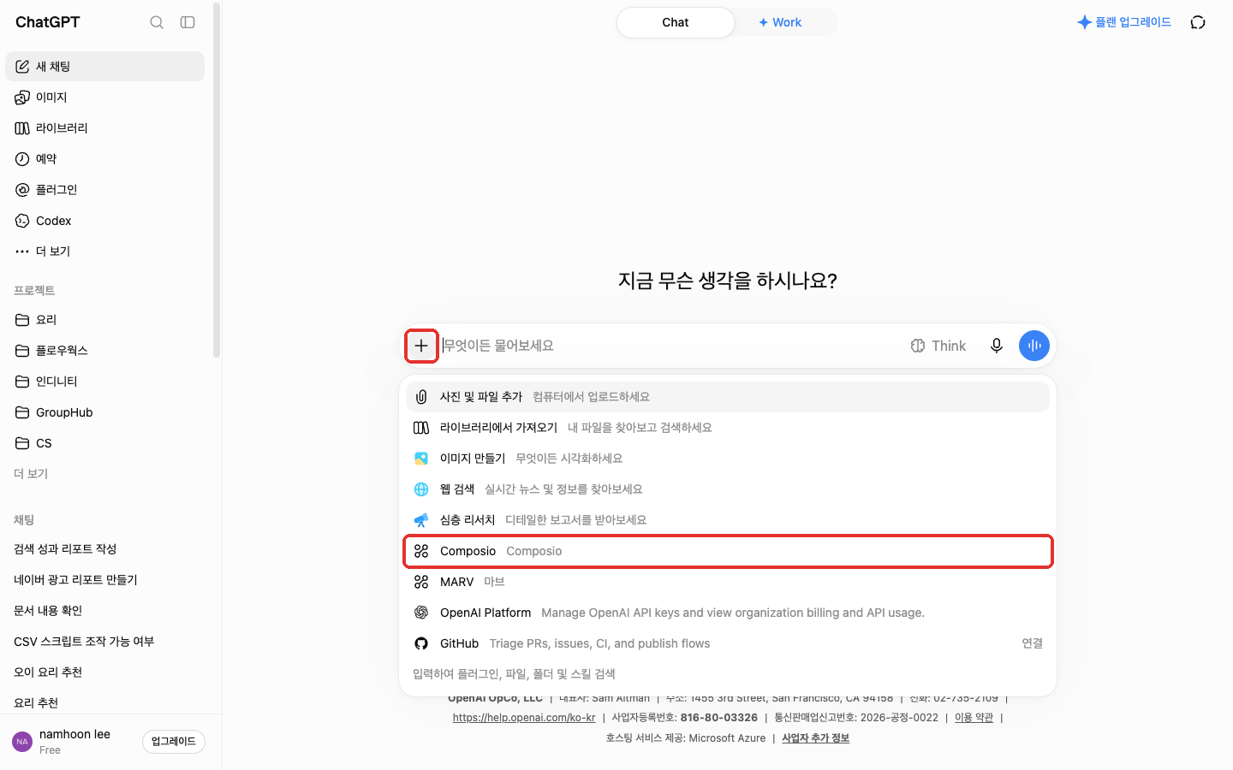Choose 이미지 만들기 from the menu
Image resolution: width=1233 pixels, height=770 pixels.
728,459
